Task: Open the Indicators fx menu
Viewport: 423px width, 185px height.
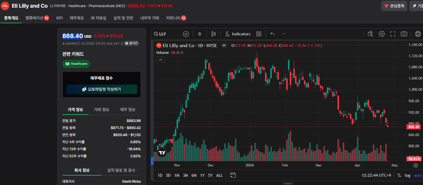Action: pyautogui.click(x=238, y=34)
